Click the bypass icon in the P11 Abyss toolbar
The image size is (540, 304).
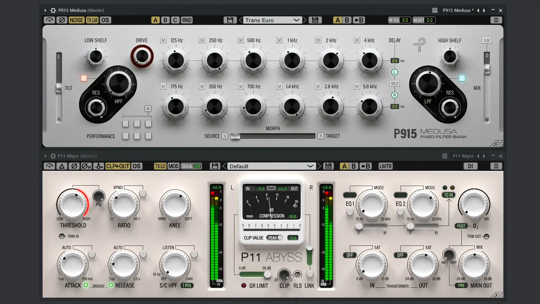pyautogui.click(x=49, y=166)
